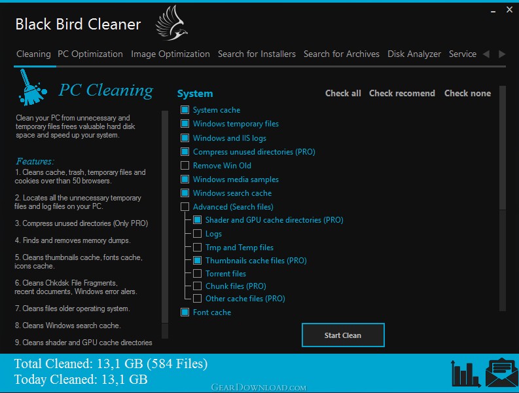Click the Check none link

click(467, 94)
